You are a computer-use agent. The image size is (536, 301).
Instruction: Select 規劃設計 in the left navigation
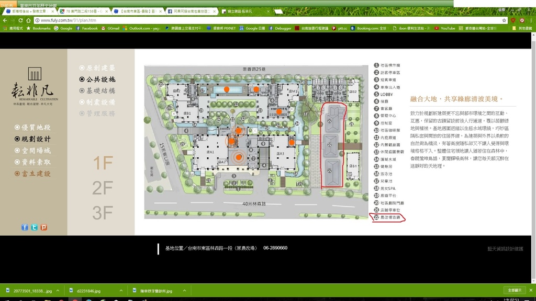(32, 139)
